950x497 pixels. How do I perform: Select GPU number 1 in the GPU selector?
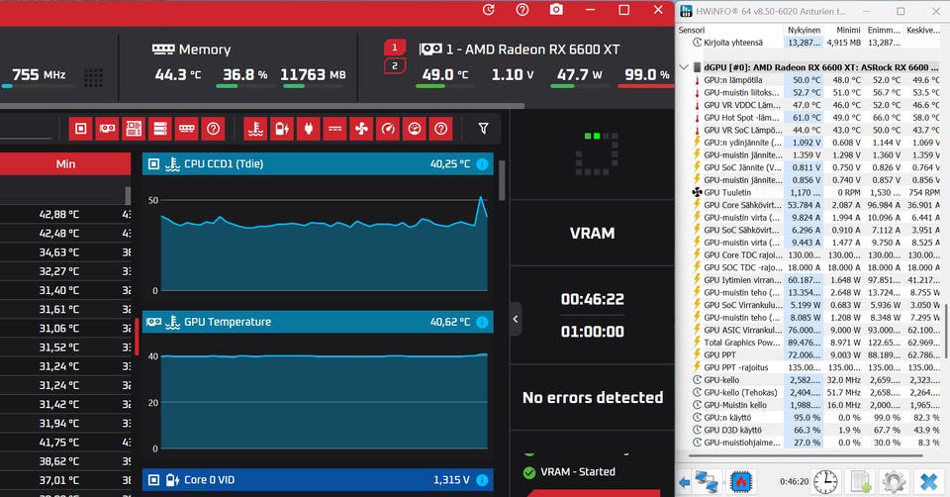click(395, 48)
